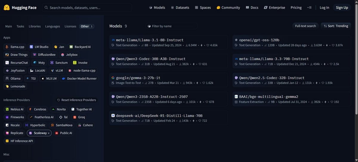Click Reset Inference Providers

tap(77, 100)
